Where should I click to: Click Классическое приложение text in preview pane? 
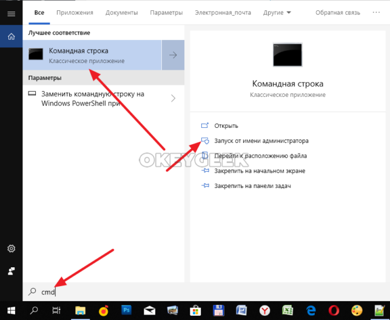pyautogui.click(x=287, y=95)
